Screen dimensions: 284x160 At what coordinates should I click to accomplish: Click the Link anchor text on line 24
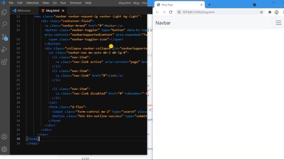coord(112,76)
